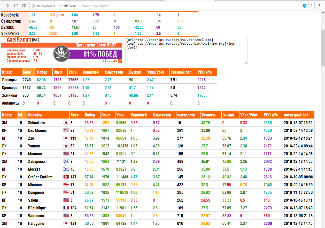Click the [WG] clan tag
This screenshot has width=325, height=228.
tap(36, 40)
